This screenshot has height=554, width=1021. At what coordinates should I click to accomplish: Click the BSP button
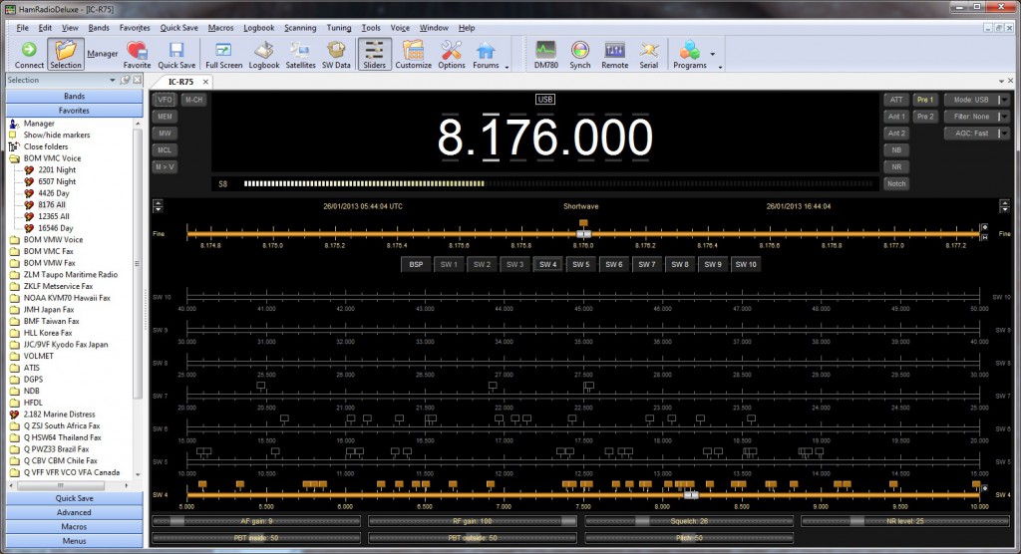(x=416, y=264)
